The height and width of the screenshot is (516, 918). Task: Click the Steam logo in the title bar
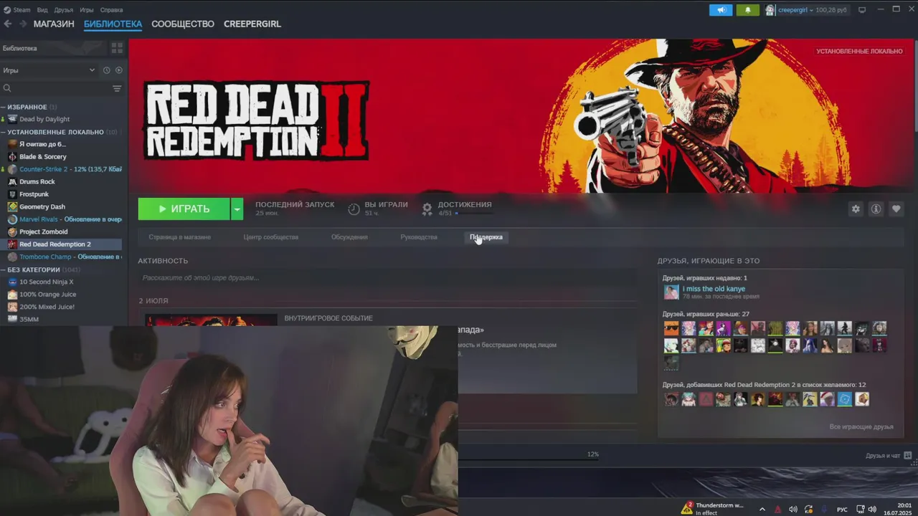(7, 10)
